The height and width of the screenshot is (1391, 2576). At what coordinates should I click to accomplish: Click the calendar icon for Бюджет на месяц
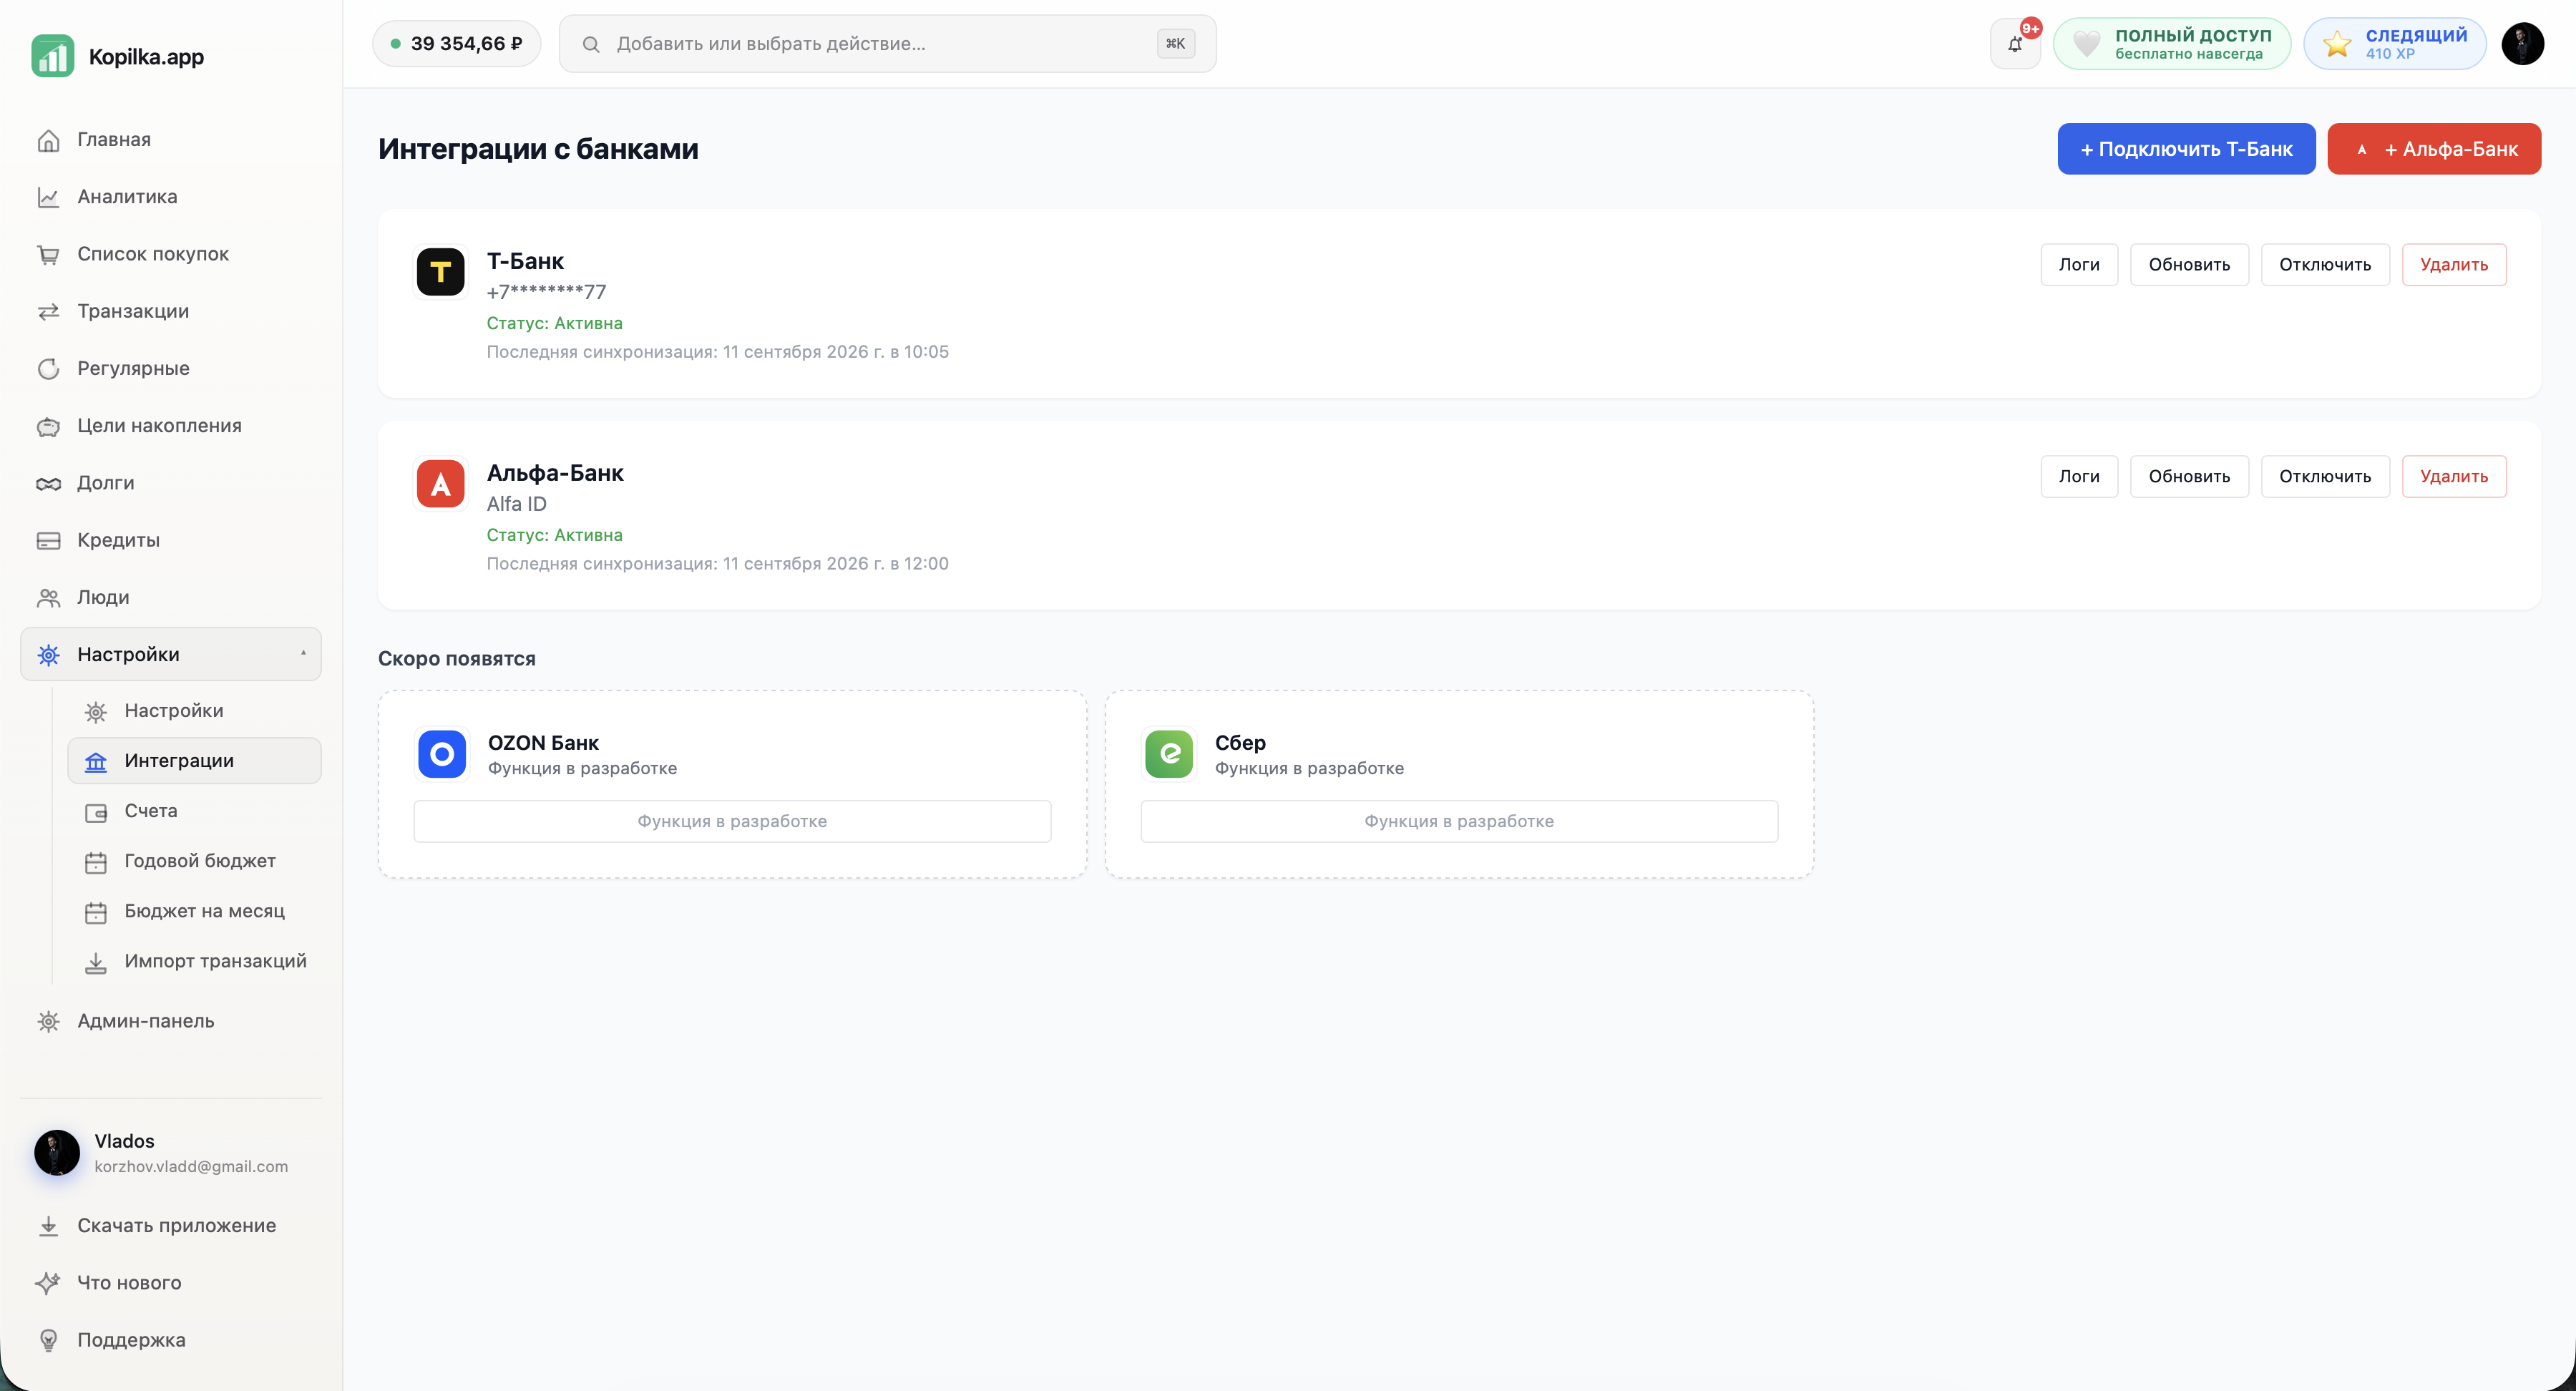[x=96, y=912]
